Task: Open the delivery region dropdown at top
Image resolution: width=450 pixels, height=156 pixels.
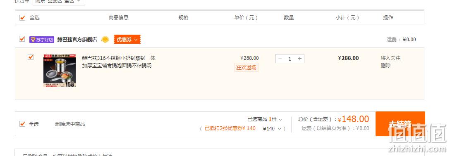Action: 59,1
